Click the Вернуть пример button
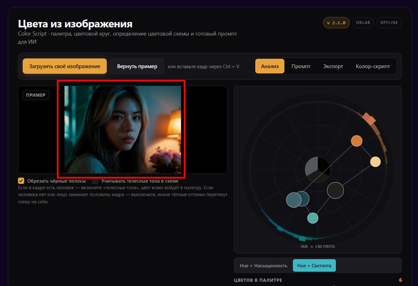Screen dimensions: 418x286 pyautogui.click(x=137, y=66)
